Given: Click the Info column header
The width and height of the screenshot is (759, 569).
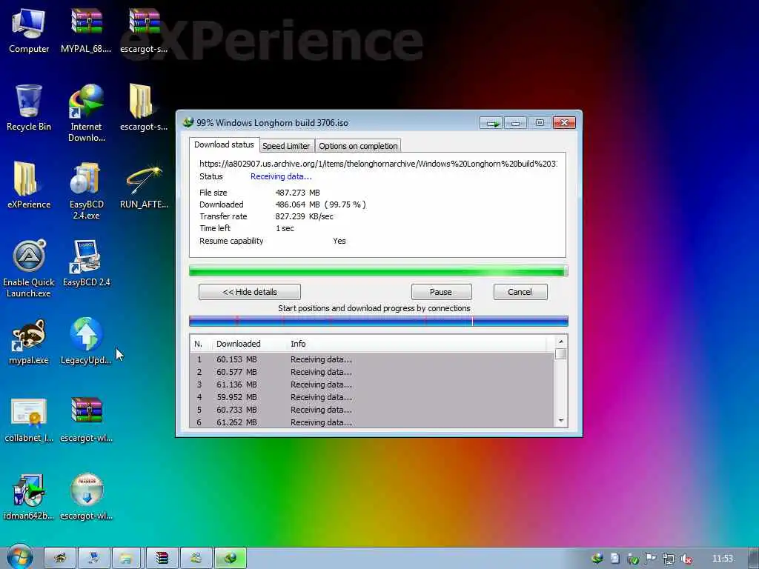Looking at the screenshot, I should coord(298,344).
